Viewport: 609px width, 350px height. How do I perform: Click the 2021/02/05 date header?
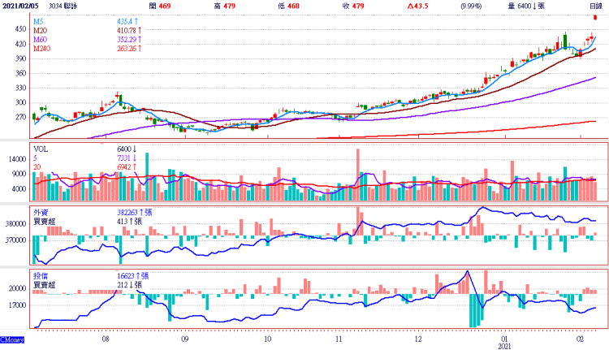click(x=21, y=6)
